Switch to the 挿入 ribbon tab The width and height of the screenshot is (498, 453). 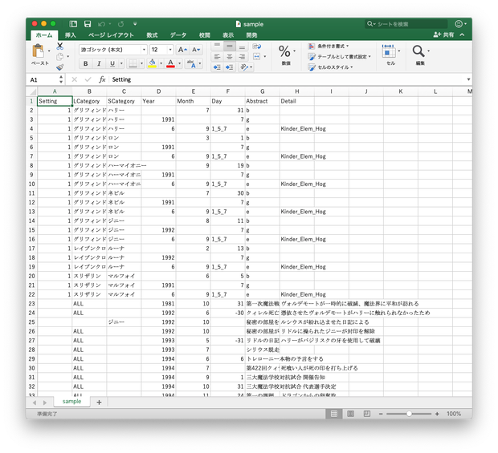coord(70,35)
